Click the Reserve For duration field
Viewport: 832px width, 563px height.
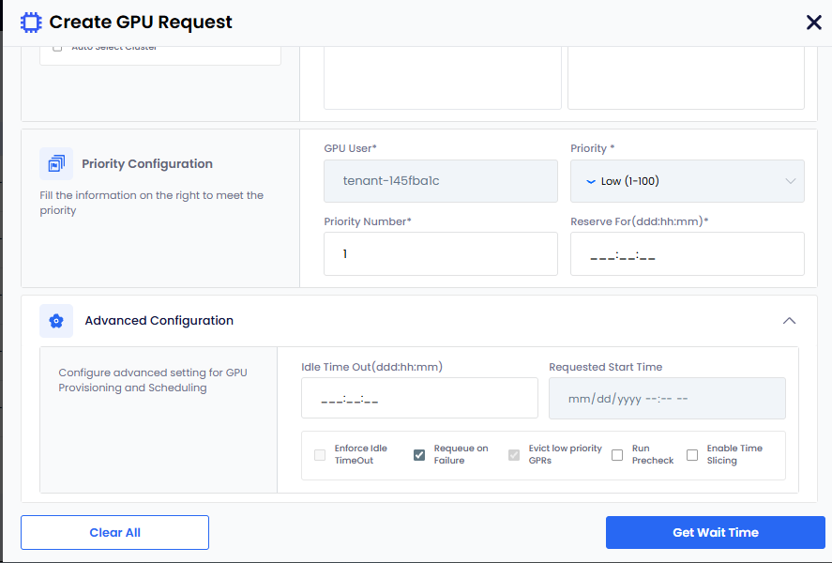[x=687, y=254]
